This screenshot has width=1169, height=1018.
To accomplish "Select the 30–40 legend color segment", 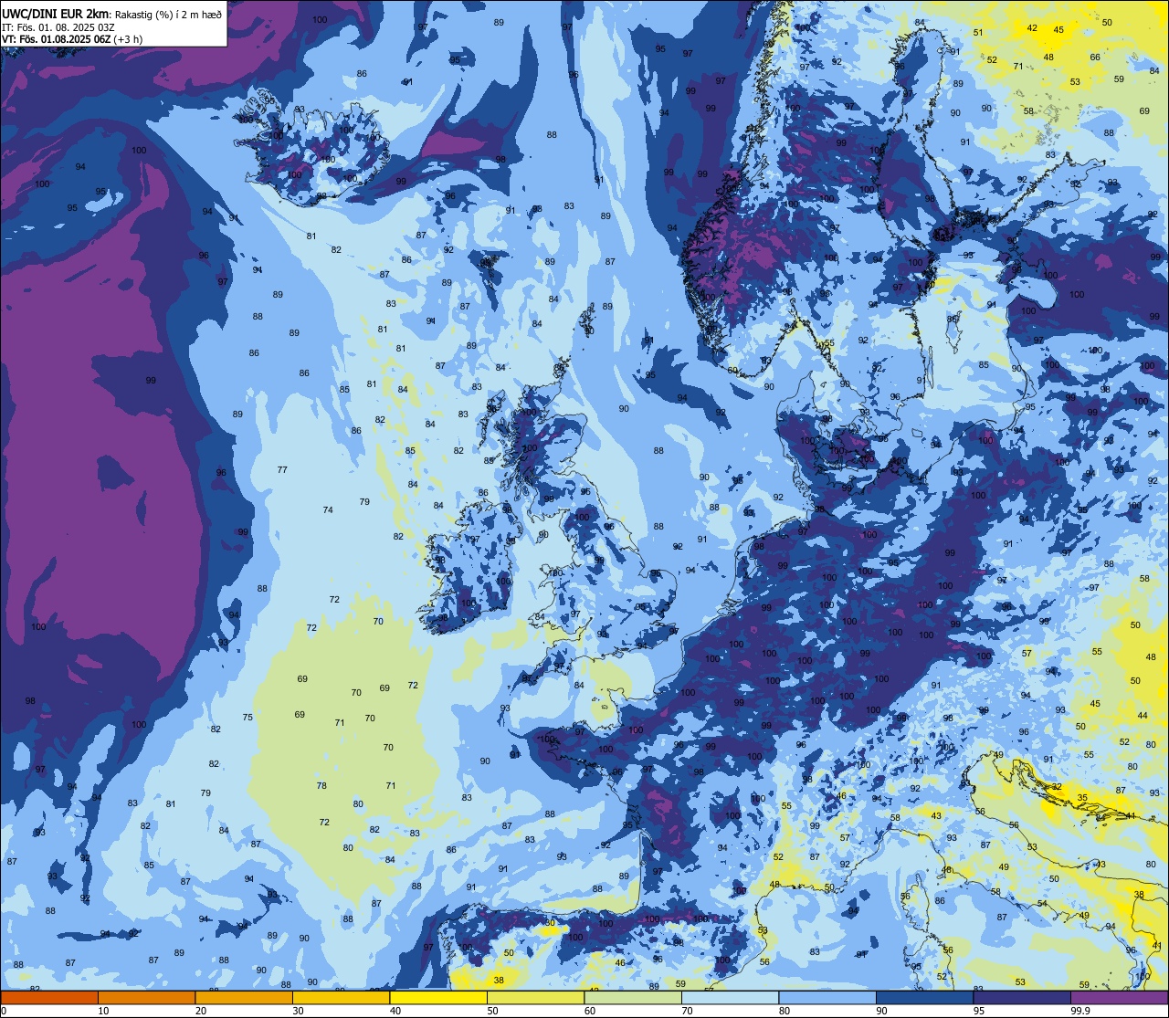I will click(x=341, y=997).
